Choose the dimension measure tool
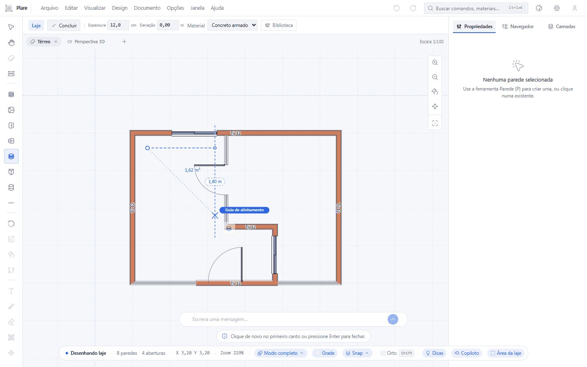This screenshot has width=587, height=367. click(x=11, y=74)
